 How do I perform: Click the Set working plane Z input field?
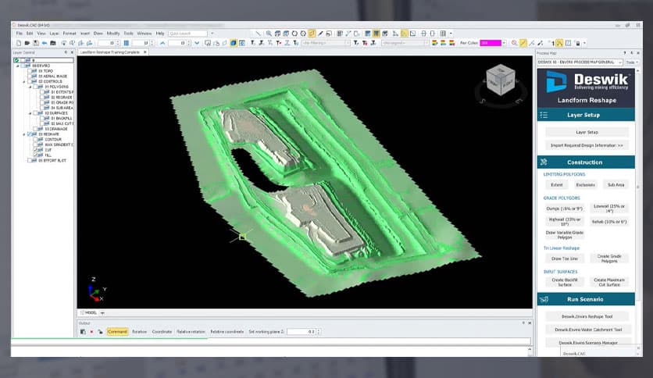pyautogui.click(x=300, y=332)
